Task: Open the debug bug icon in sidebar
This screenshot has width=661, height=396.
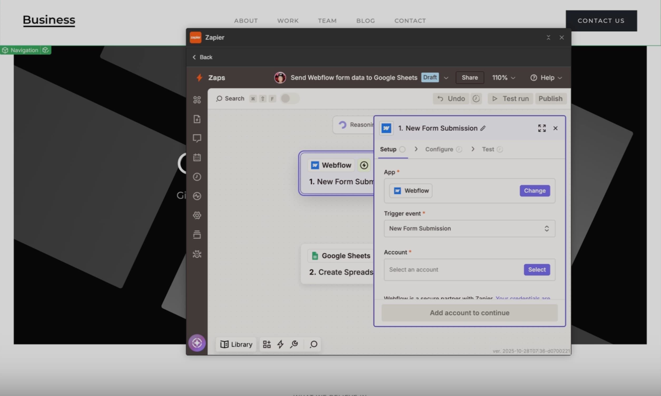Action: [x=197, y=254]
